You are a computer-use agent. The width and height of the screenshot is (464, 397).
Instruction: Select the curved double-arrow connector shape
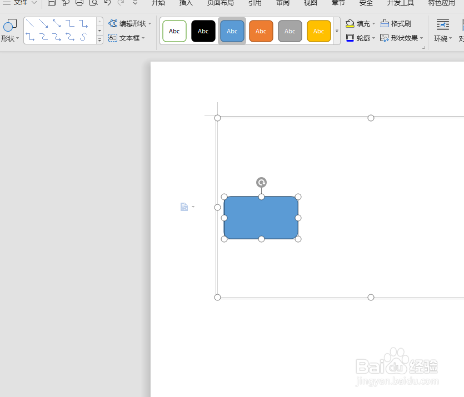pyautogui.click(x=70, y=37)
